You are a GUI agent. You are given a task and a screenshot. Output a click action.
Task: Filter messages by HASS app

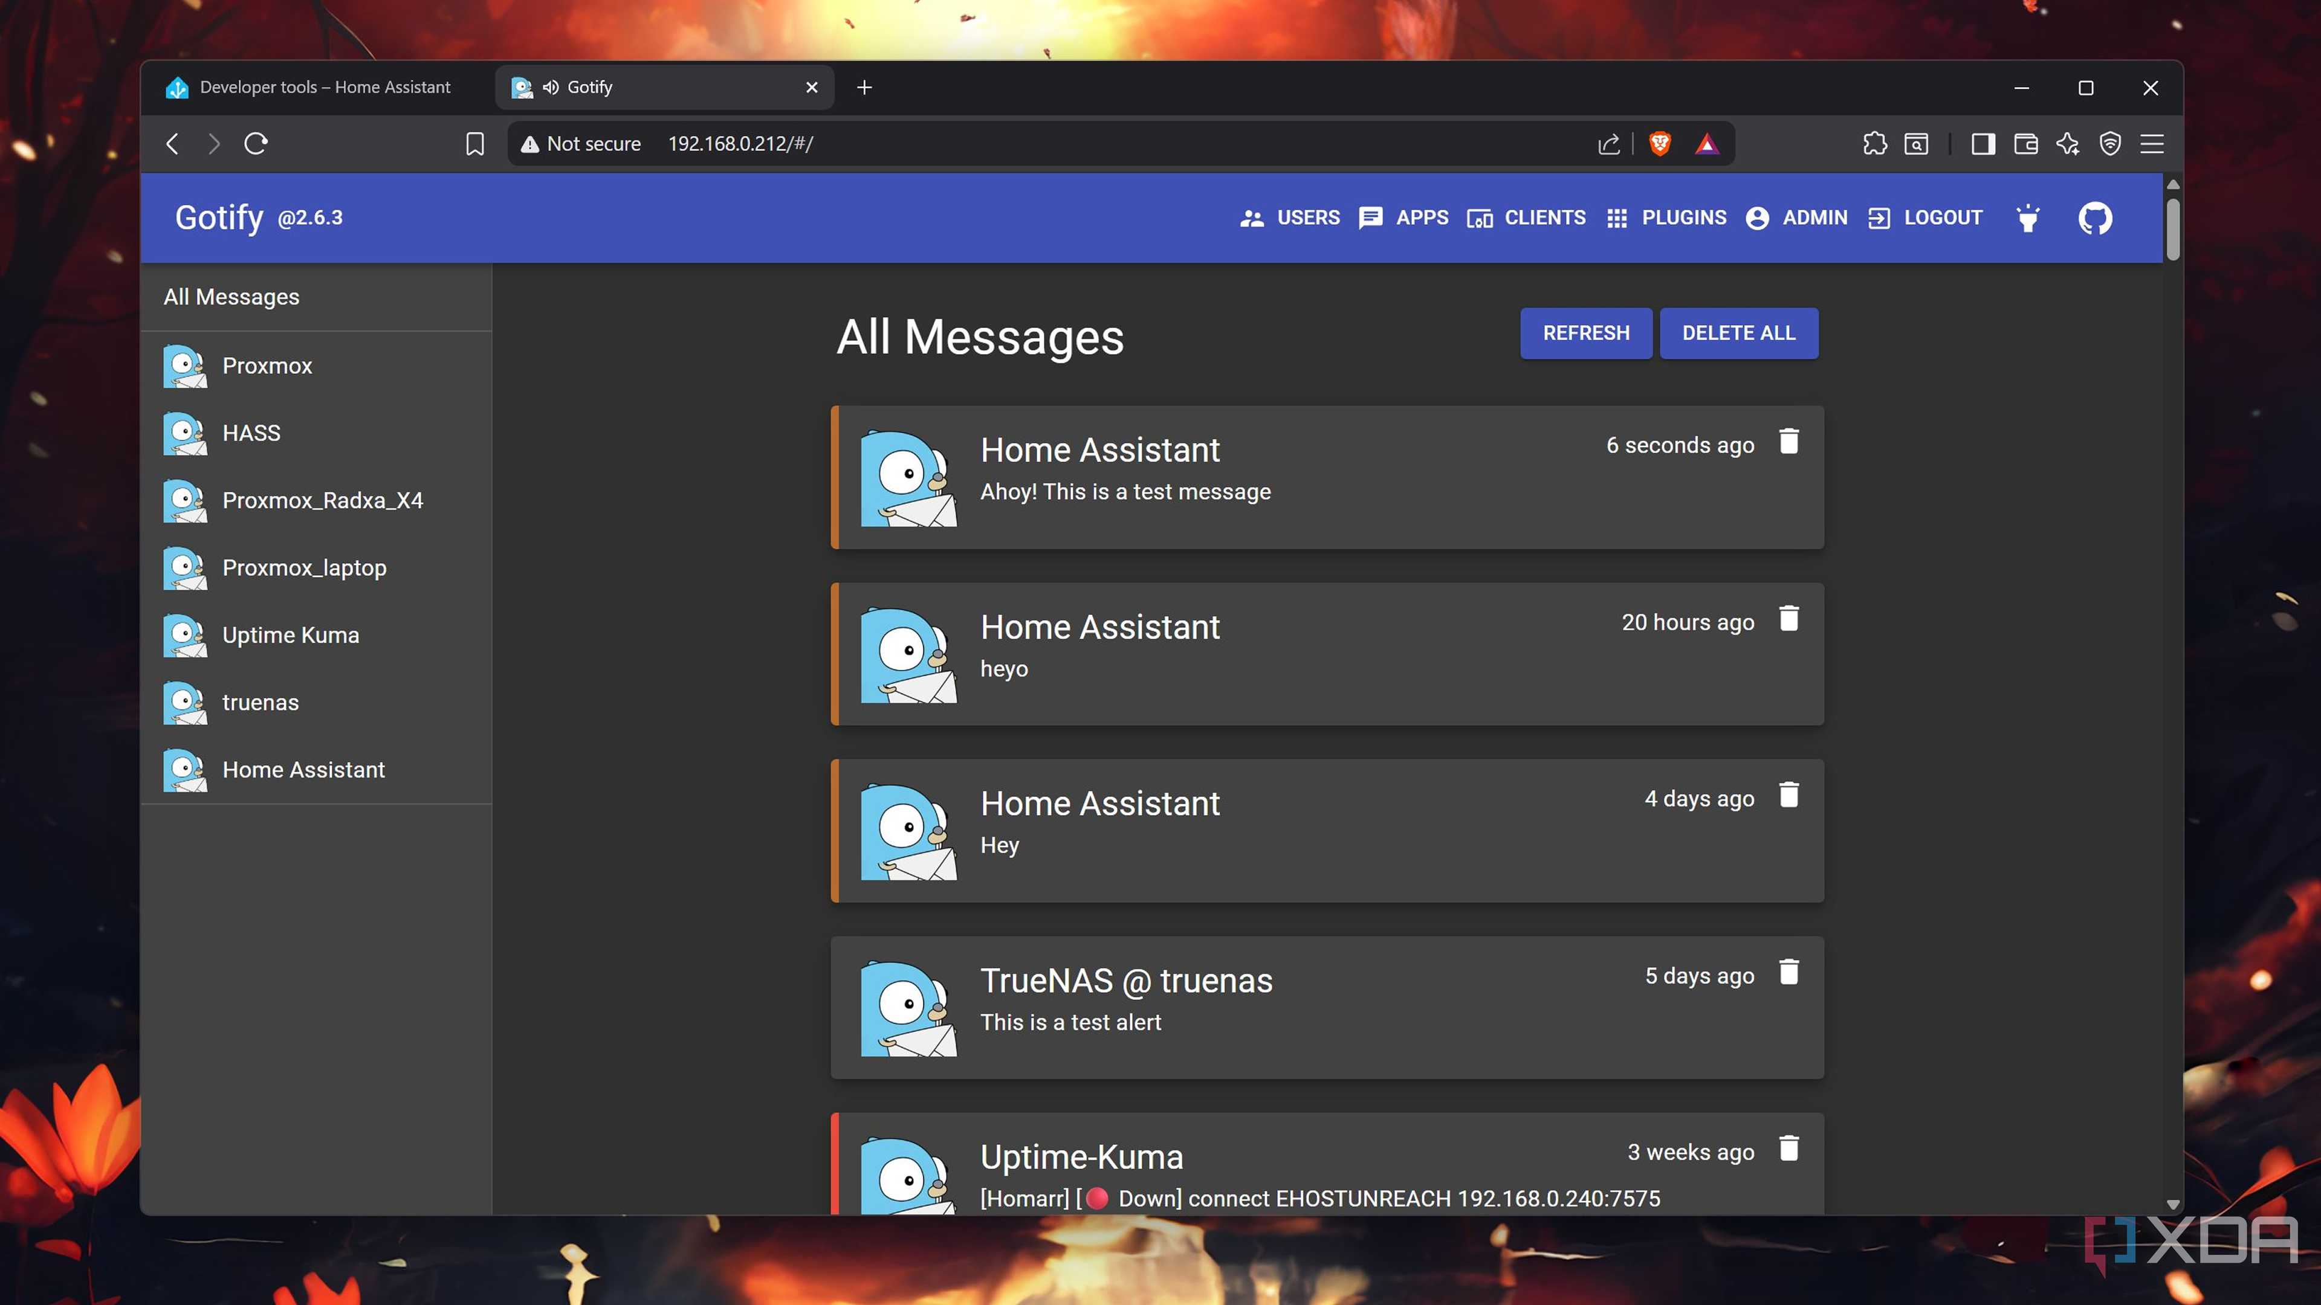(x=316, y=433)
